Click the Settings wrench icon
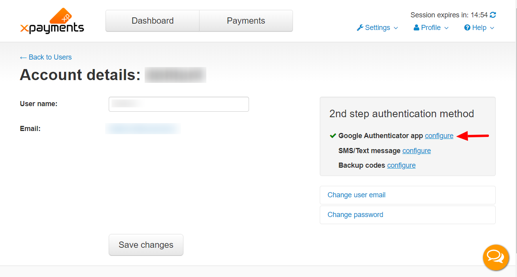Image resolution: width=517 pixels, height=277 pixels. (360, 28)
